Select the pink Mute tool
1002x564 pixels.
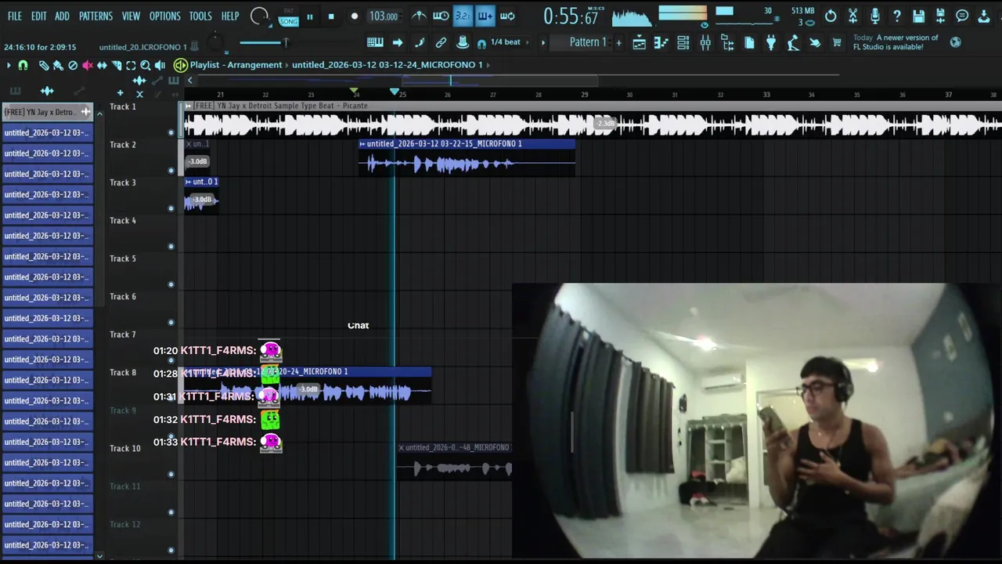point(88,65)
